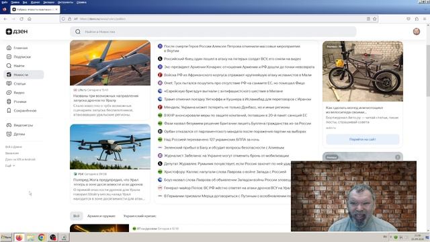Open Найти search entry in sidebar

[15, 66]
